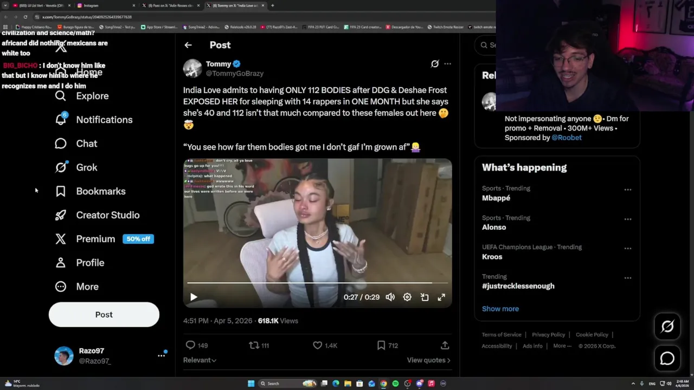
Task: Repost the post showing 111 reposts
Action: point(254,345)
